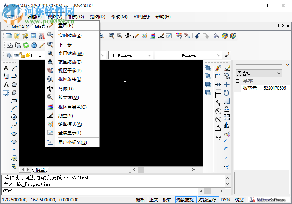
Task: Open the ByLayer linetype dropdown
Action: (219, 55)
